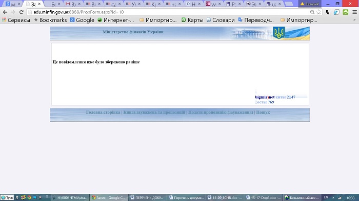
Task: Click the browser forward arrow
Action: pyautogui.click(x=13, y=12)
